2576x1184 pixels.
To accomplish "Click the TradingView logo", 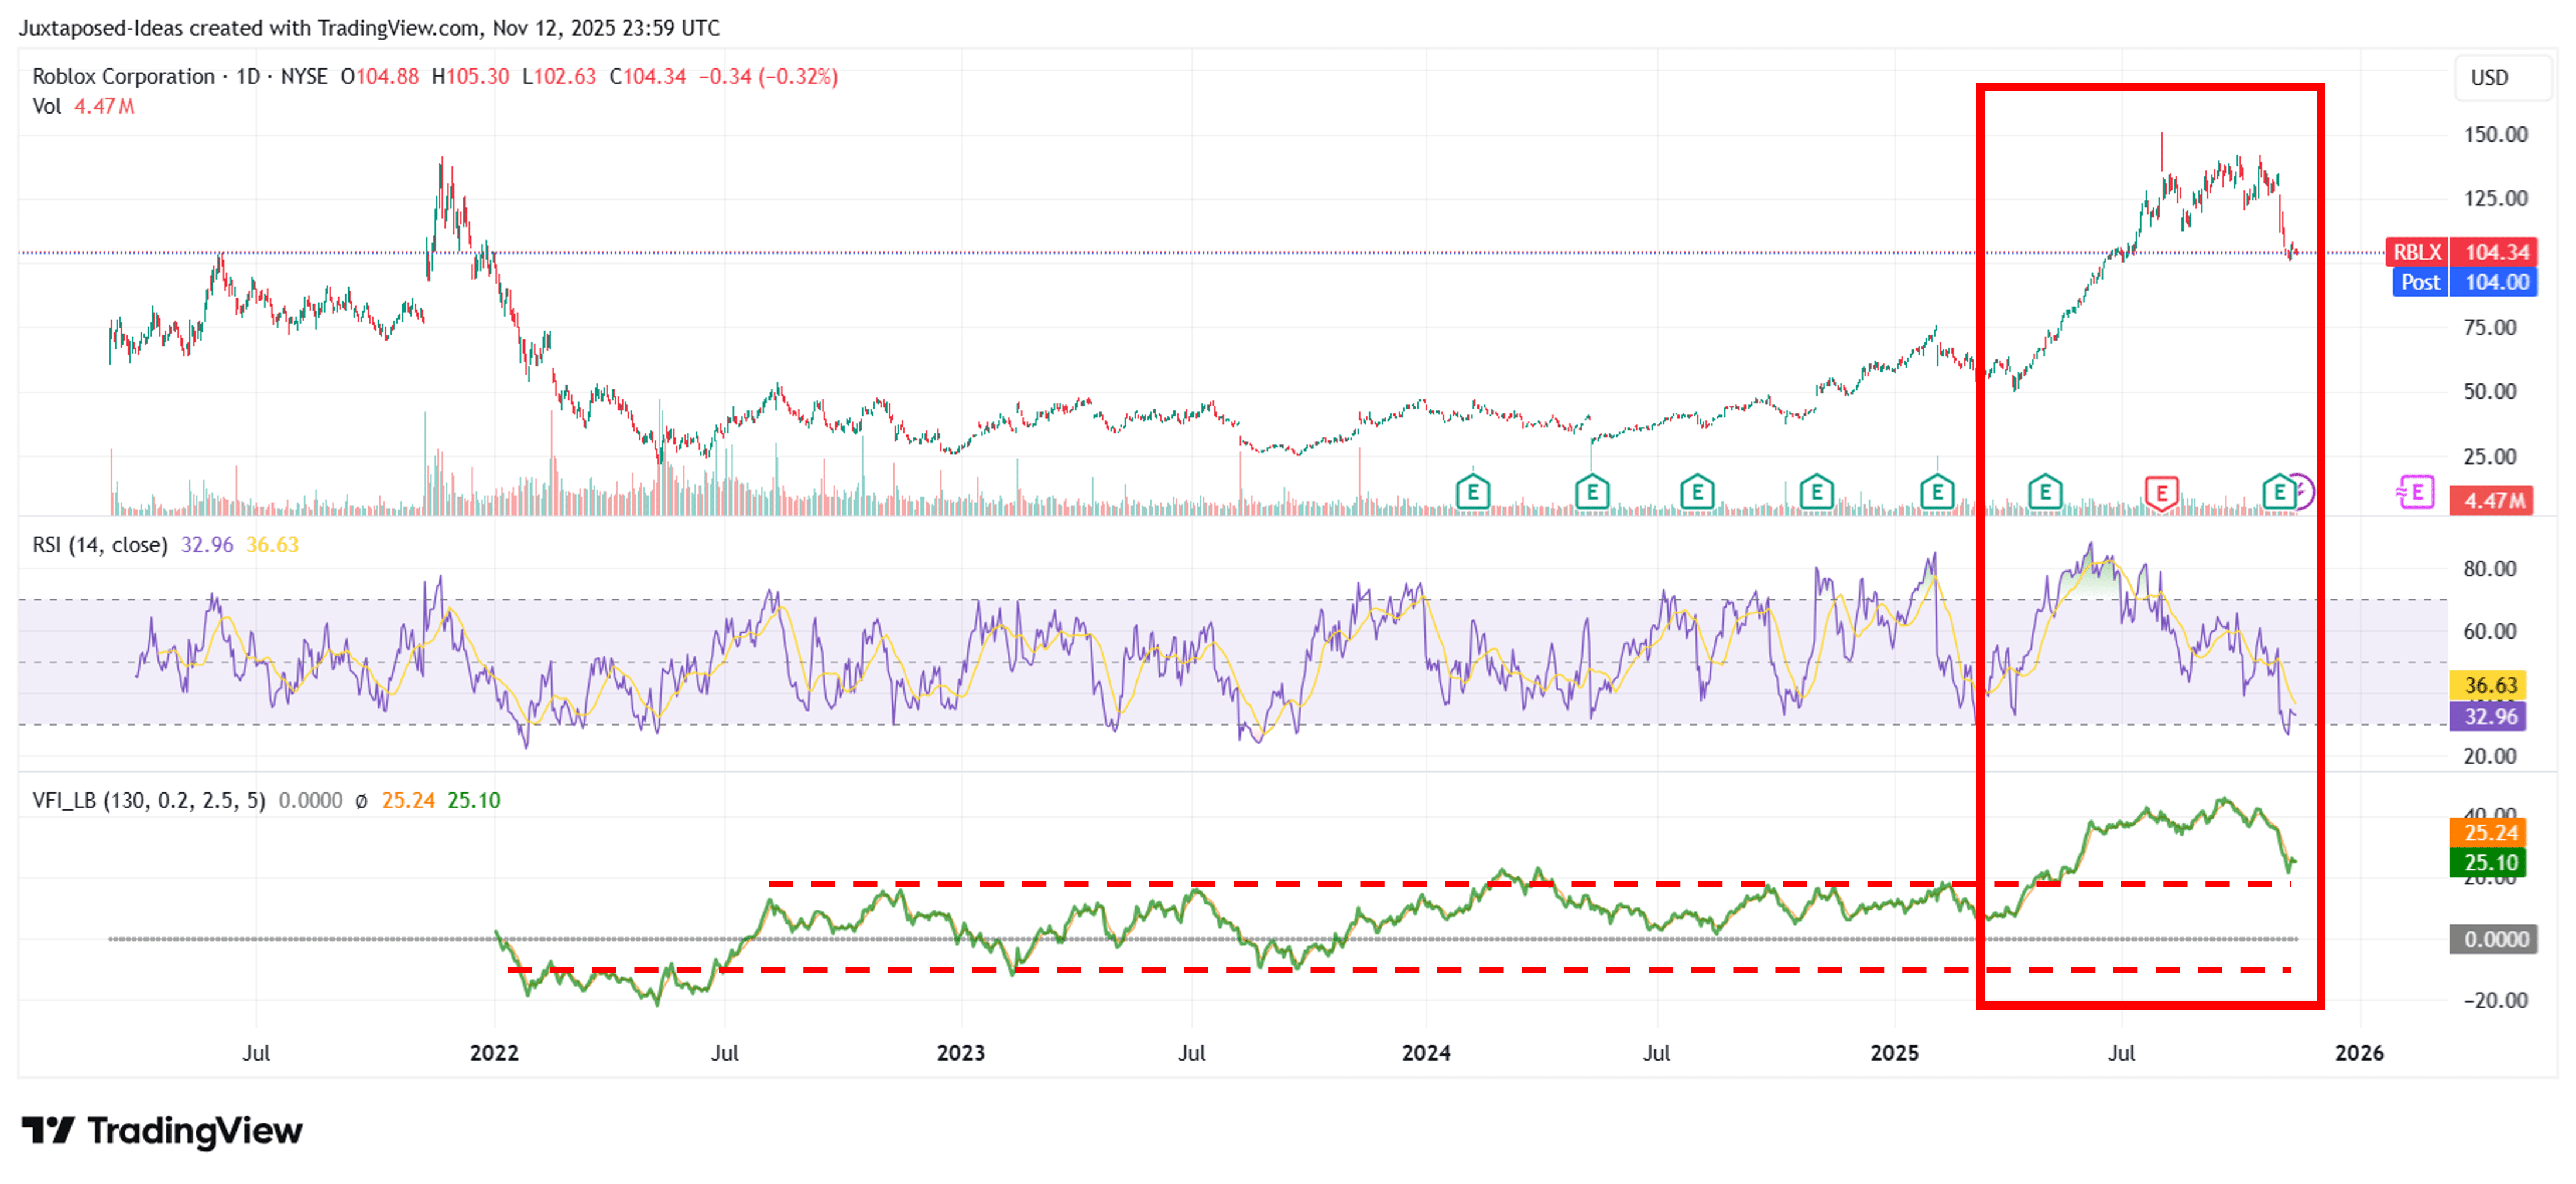I will [x=162, y=1131].
